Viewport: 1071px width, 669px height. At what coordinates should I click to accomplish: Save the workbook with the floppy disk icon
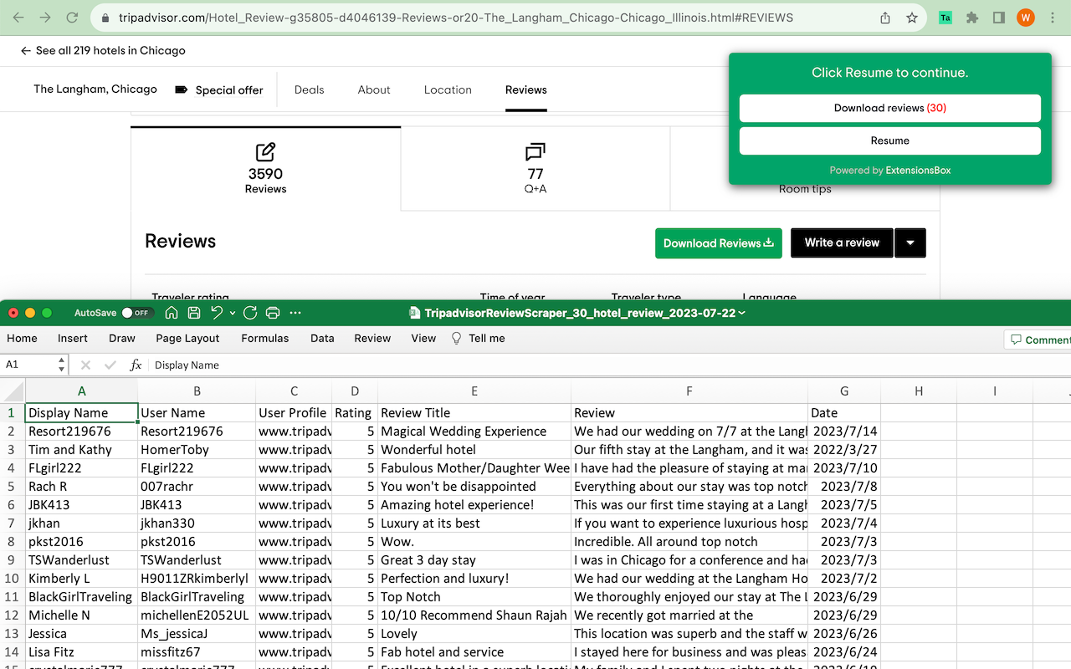pyautogui.click(x=194, y=313)
